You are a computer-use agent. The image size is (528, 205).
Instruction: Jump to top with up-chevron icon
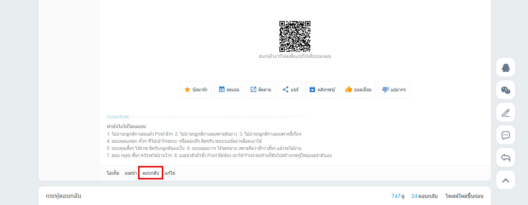[506, 180]
